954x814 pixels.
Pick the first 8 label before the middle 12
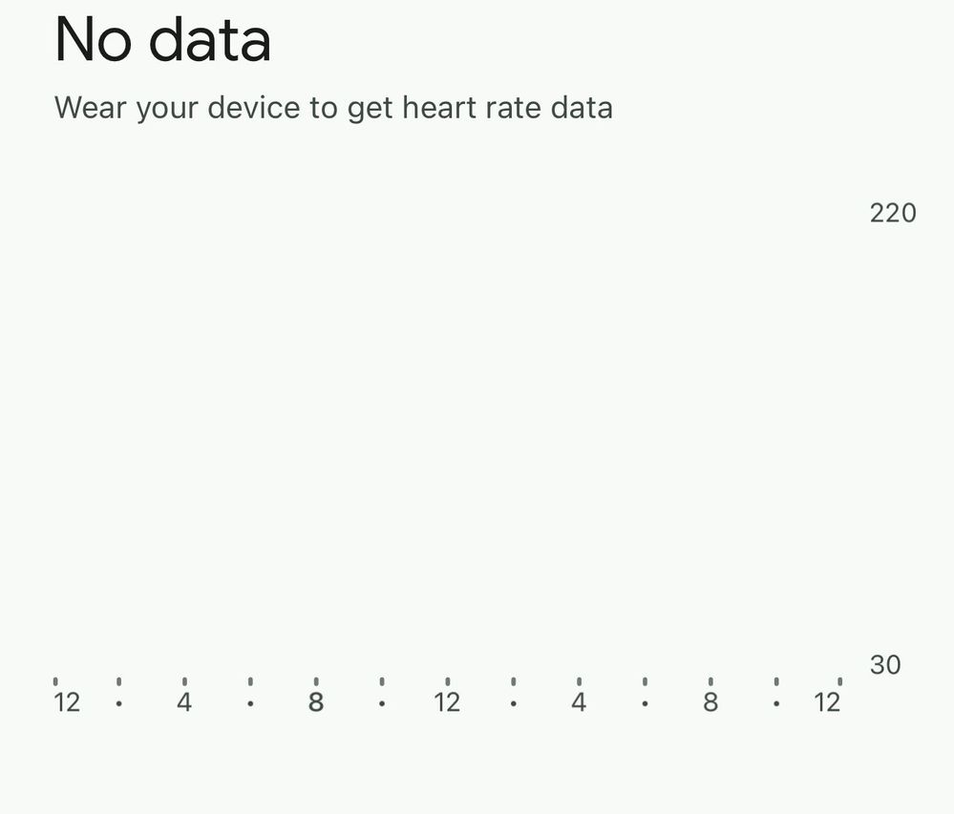[316, 702]
